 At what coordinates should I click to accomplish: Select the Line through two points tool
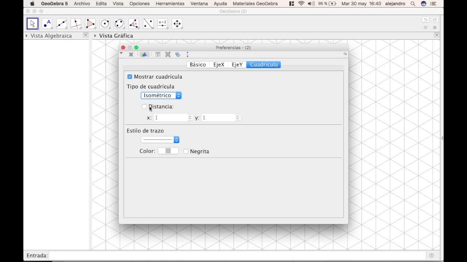tap(61, 24)
